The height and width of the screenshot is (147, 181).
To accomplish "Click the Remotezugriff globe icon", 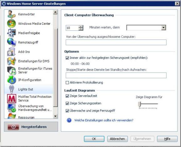I will click(11, 42).
